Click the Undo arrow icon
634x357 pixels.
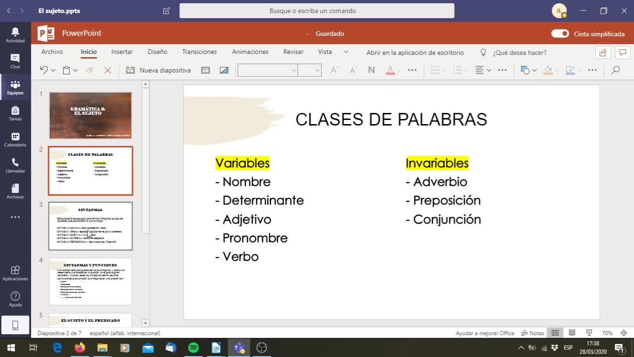tap(44, 70)
